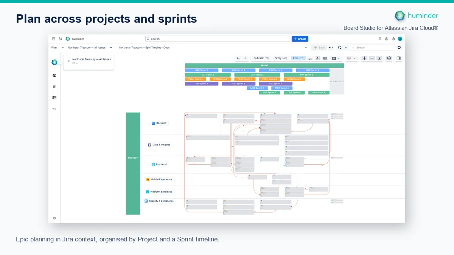Expand the left sidebar chevron
Viewport: 454px width, 255px height.
pyautogui.click(x=60, y=62)
